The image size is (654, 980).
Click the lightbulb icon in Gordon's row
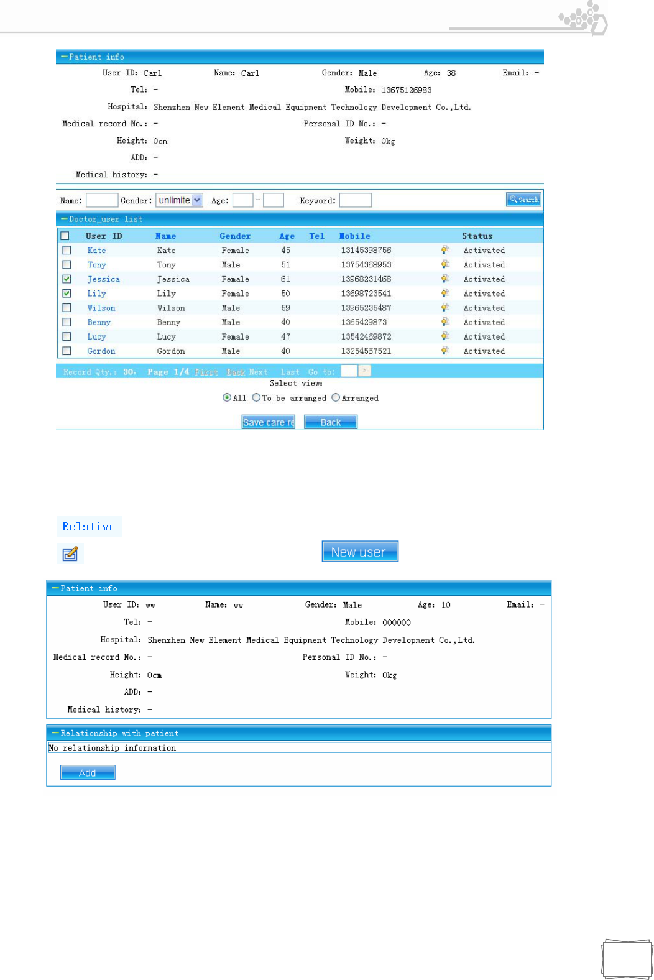coord(445,351)
